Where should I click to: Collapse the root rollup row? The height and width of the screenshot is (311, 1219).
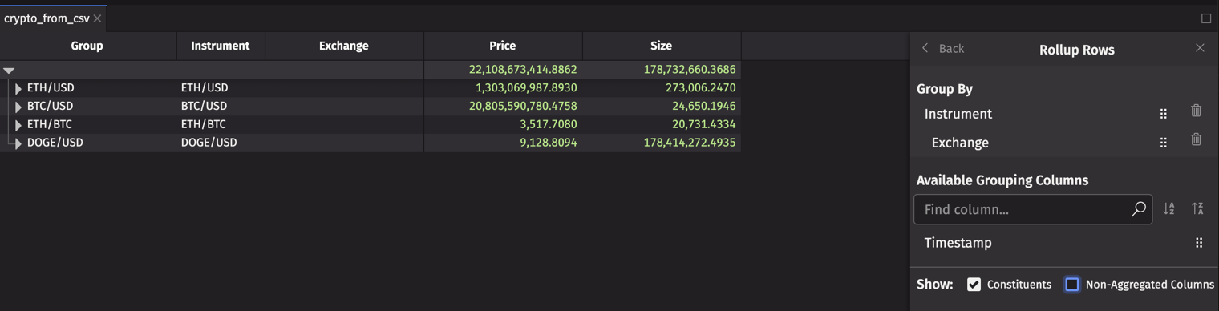tap(9, 71)
